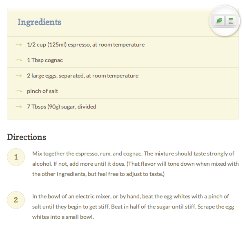Click the arrow bullet next to cognac
Viewport: 245px width, 229px height.
click(x=19, y=60)
